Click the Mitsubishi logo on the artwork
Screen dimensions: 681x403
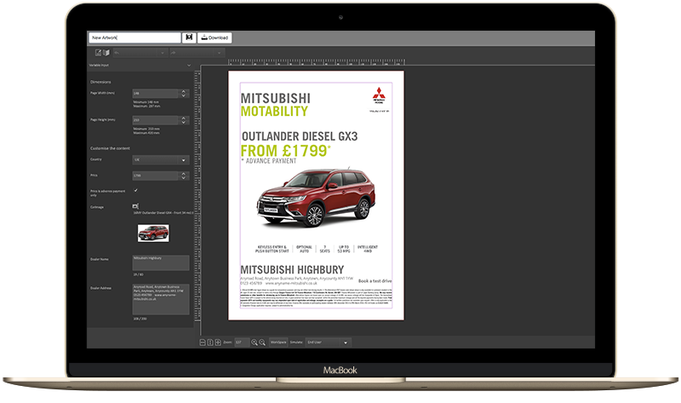pyautogui.click(x=379, y=95)
